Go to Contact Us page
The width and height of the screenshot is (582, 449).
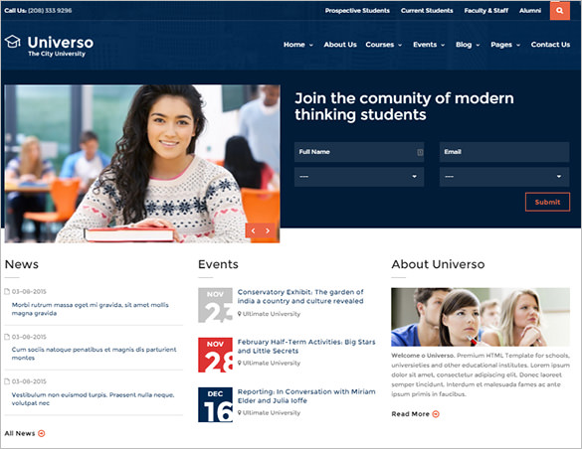[550, 45]
